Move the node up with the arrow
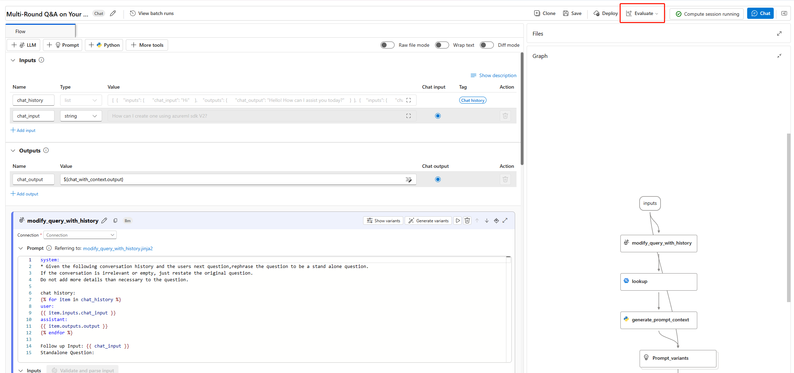The image size is (794, 373). 477,221
